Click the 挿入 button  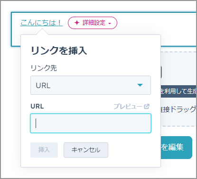click(x=44, y=150)
